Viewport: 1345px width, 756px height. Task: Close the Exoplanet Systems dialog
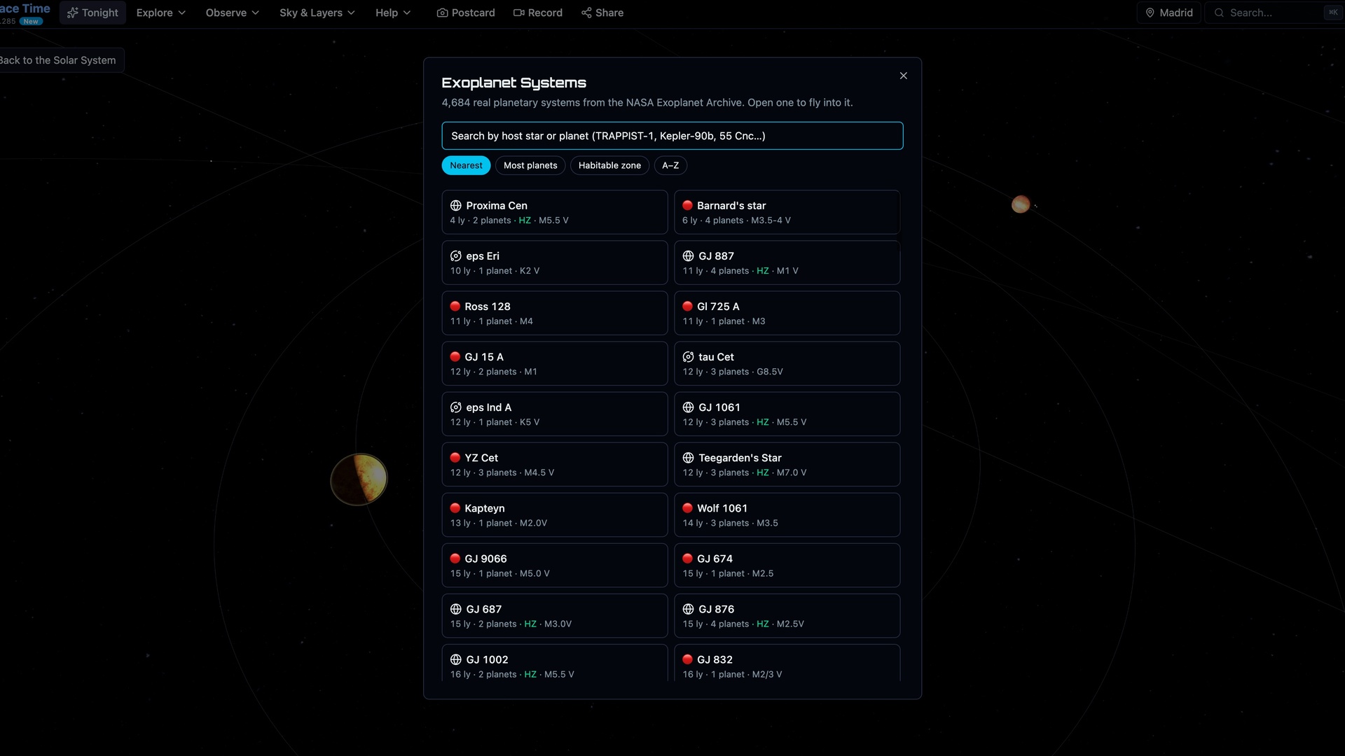pyautogui.click(x=904, y=76)
